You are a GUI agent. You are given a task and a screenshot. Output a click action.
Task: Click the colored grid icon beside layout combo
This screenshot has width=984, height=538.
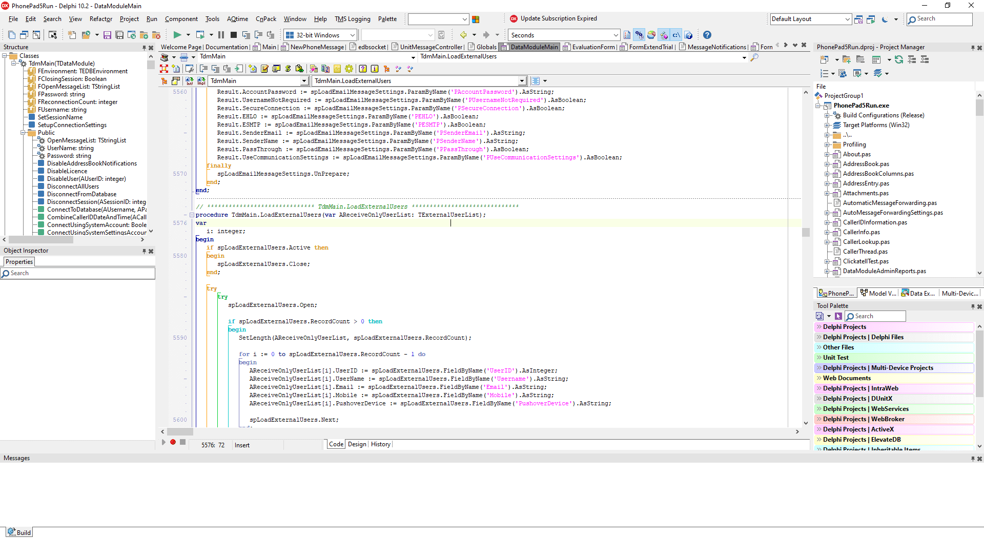pyautogui.click(x=476, y=19)
